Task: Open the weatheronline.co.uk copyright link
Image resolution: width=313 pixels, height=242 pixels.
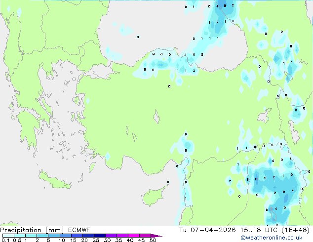Action: point(272,238)
